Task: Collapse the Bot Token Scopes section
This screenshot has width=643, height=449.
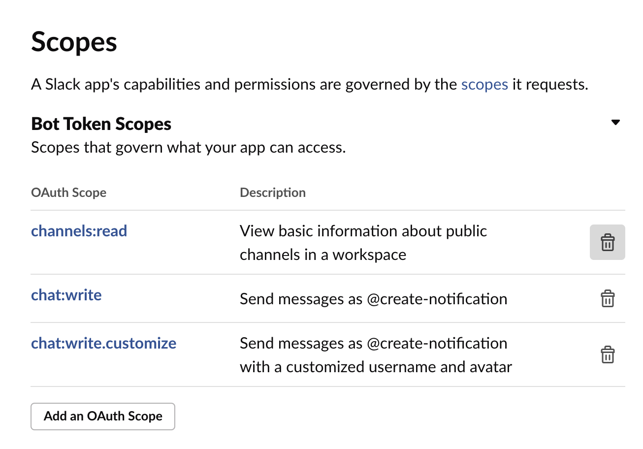Action: [x=615, y=123]
